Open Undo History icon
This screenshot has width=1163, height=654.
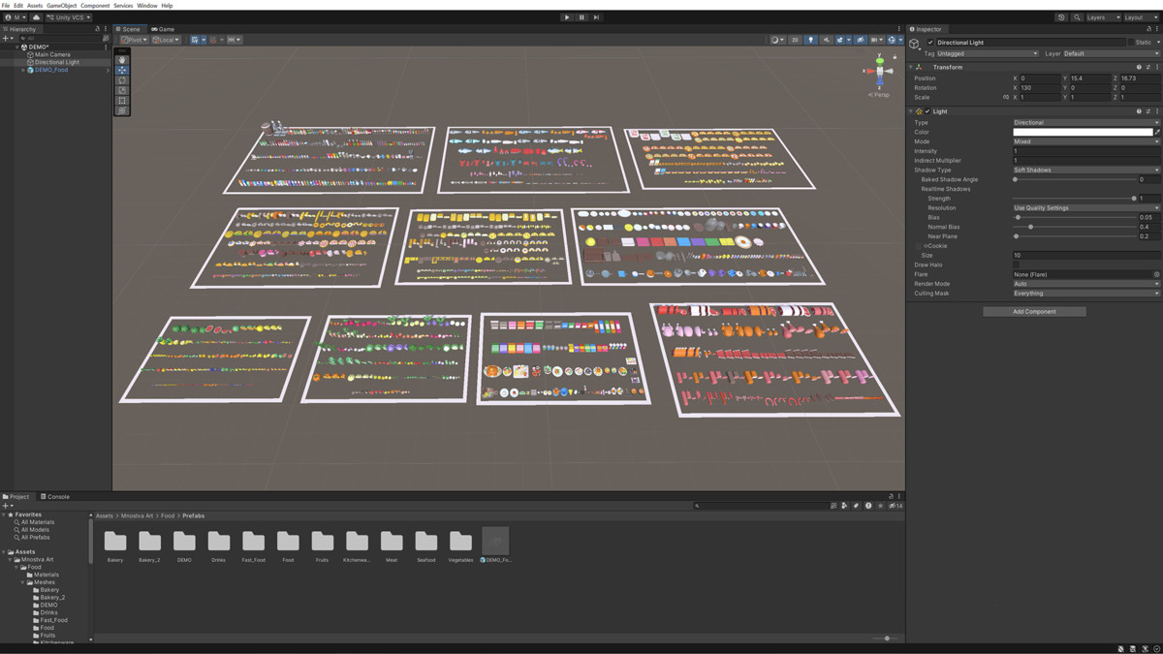pyautogui.click(x=1061, y=17)
